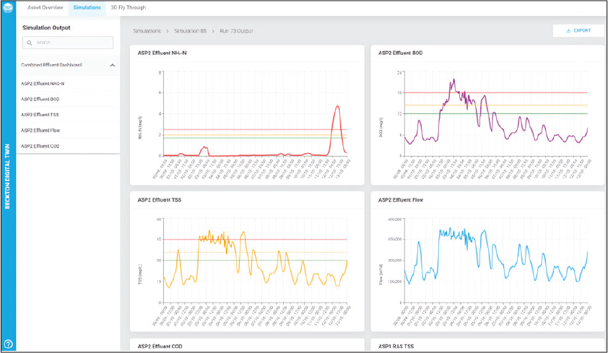The height and width of the screenshot is (353, 608).
Task: Switch to the Simulations tab
Action: pos(87,7)
